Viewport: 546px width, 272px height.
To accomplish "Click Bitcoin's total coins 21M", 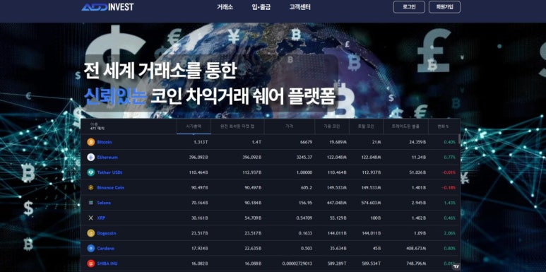I will [376, 142].
